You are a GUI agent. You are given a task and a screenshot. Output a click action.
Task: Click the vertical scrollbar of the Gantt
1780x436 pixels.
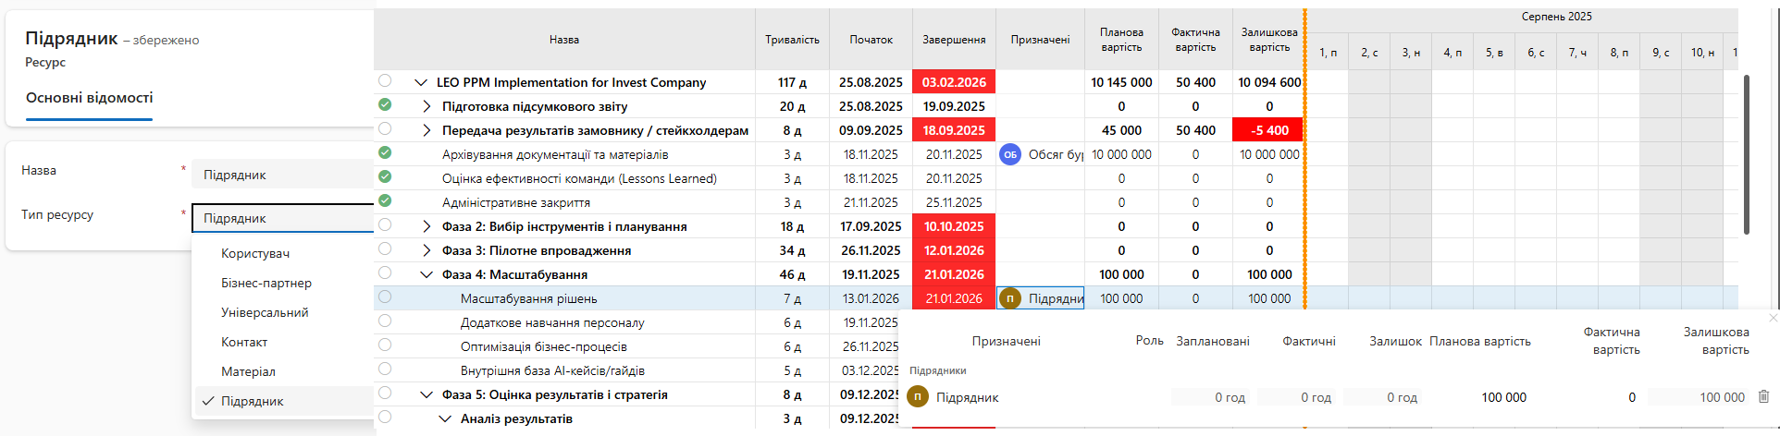pyautogui.click(x=1747, y=153)
